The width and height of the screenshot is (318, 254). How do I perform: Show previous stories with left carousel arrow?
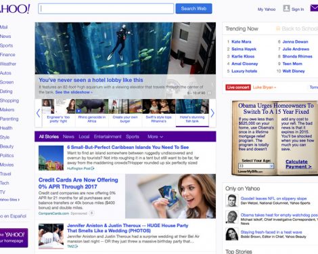(x=39, y=113)
